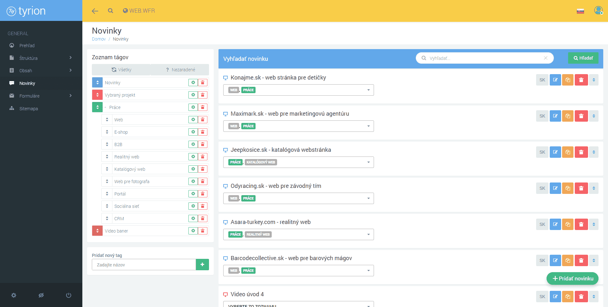This screenshot has width=608, height=307.
Task: Toggle the crossed-eye visibility icon in sidebar
Action: [x=41, y=295]
